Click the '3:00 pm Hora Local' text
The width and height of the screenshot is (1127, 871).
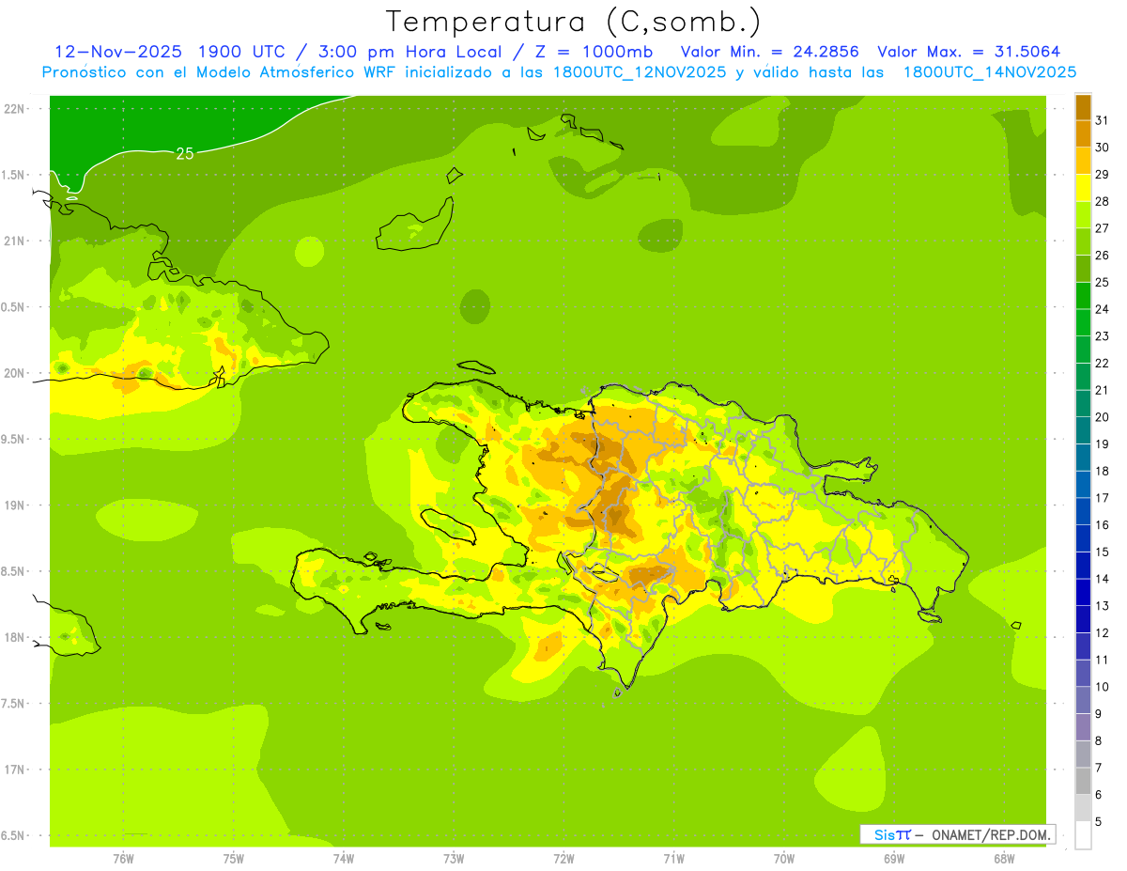click(412, 52)
